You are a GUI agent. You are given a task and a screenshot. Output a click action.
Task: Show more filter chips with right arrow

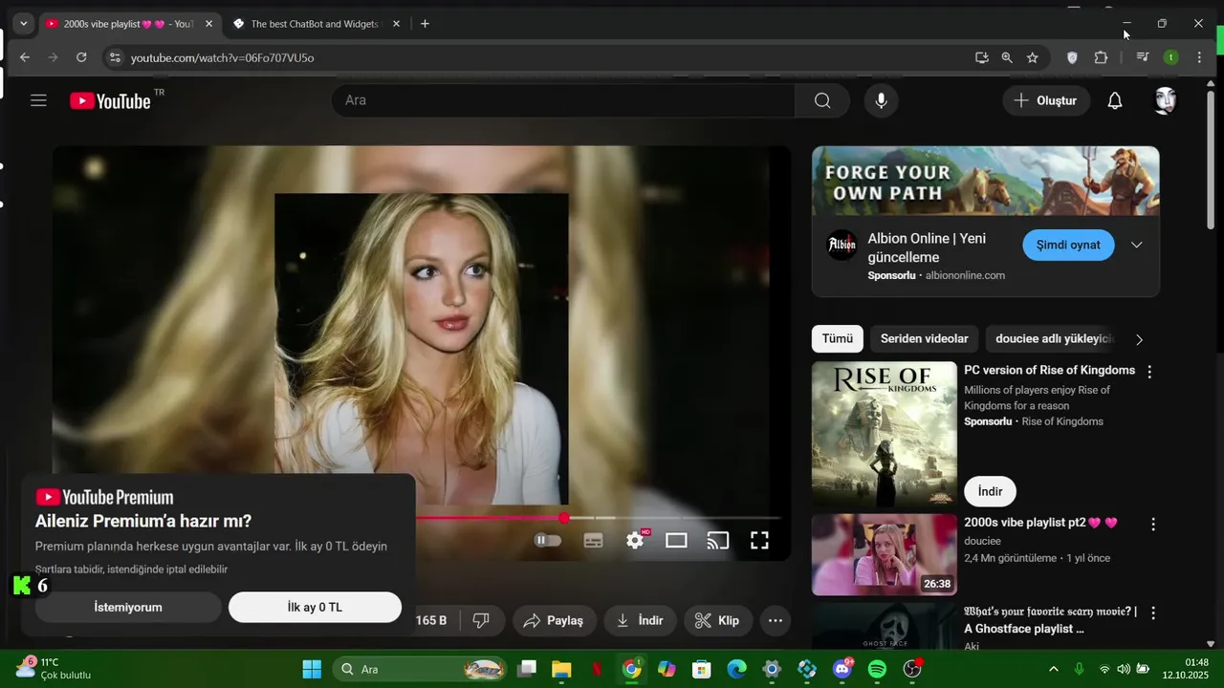click(x=1139, y=339)
